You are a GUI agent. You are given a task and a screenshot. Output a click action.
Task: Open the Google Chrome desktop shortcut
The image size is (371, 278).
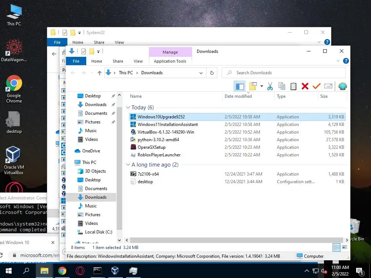14,89
